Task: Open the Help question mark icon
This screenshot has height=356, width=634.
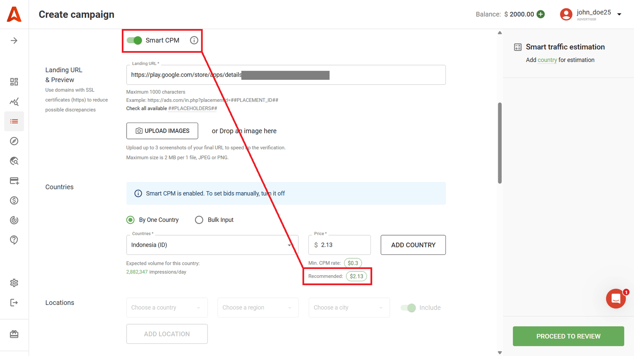Action: [x=14, y=240]
